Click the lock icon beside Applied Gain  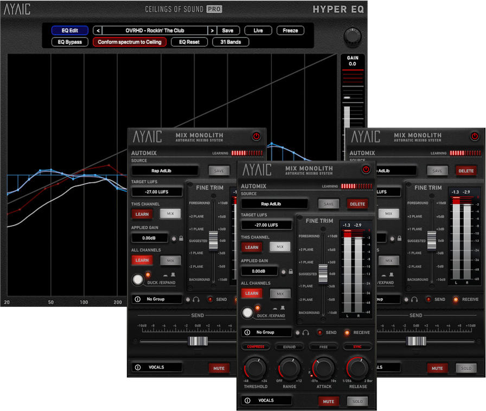[x=292, y=271]
